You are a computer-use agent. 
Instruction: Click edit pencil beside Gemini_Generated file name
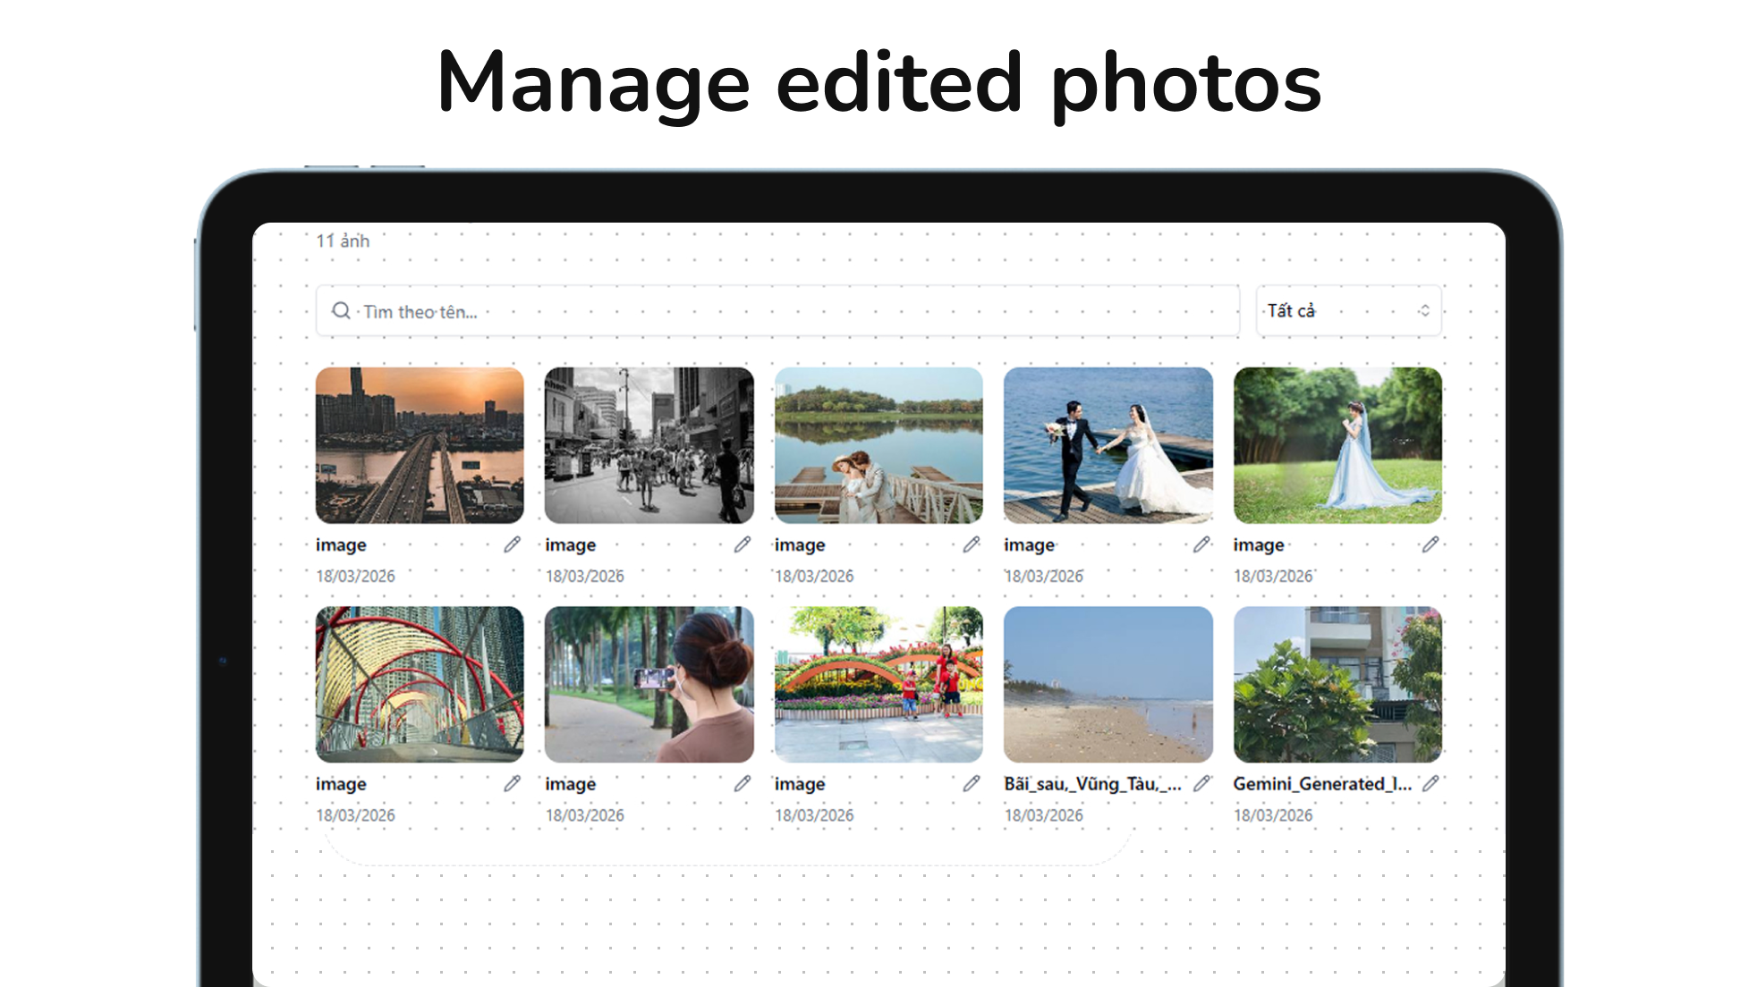pyautogui.click(x=1430, y=784)
